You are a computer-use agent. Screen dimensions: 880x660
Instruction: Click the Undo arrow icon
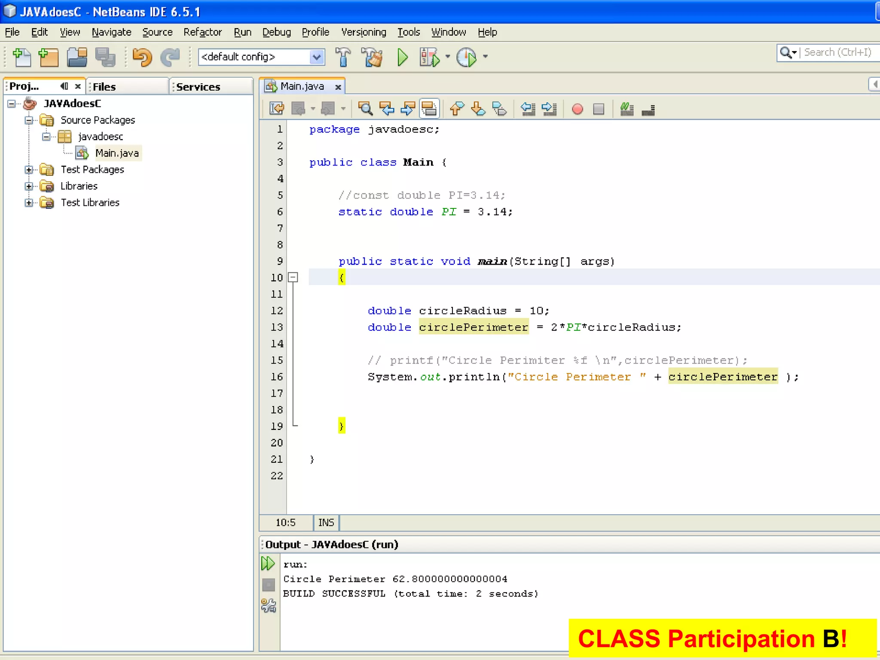[142, 57]
